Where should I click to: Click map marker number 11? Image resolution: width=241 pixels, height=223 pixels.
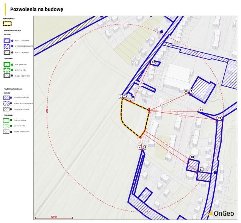click(x=201, y=170)
